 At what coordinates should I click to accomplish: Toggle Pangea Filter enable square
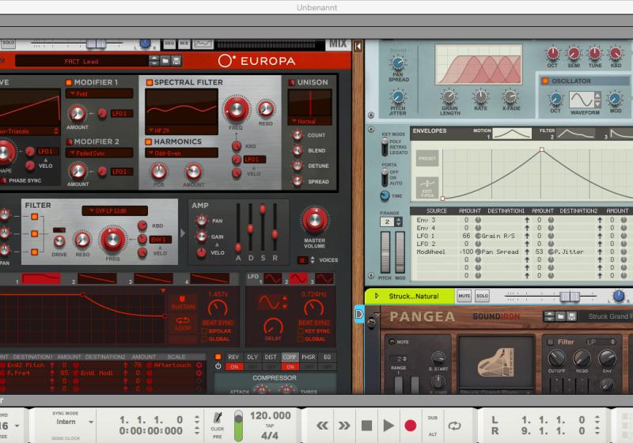tap(550, 342)
